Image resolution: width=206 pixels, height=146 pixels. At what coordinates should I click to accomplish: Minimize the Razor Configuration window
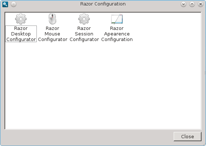183,4
